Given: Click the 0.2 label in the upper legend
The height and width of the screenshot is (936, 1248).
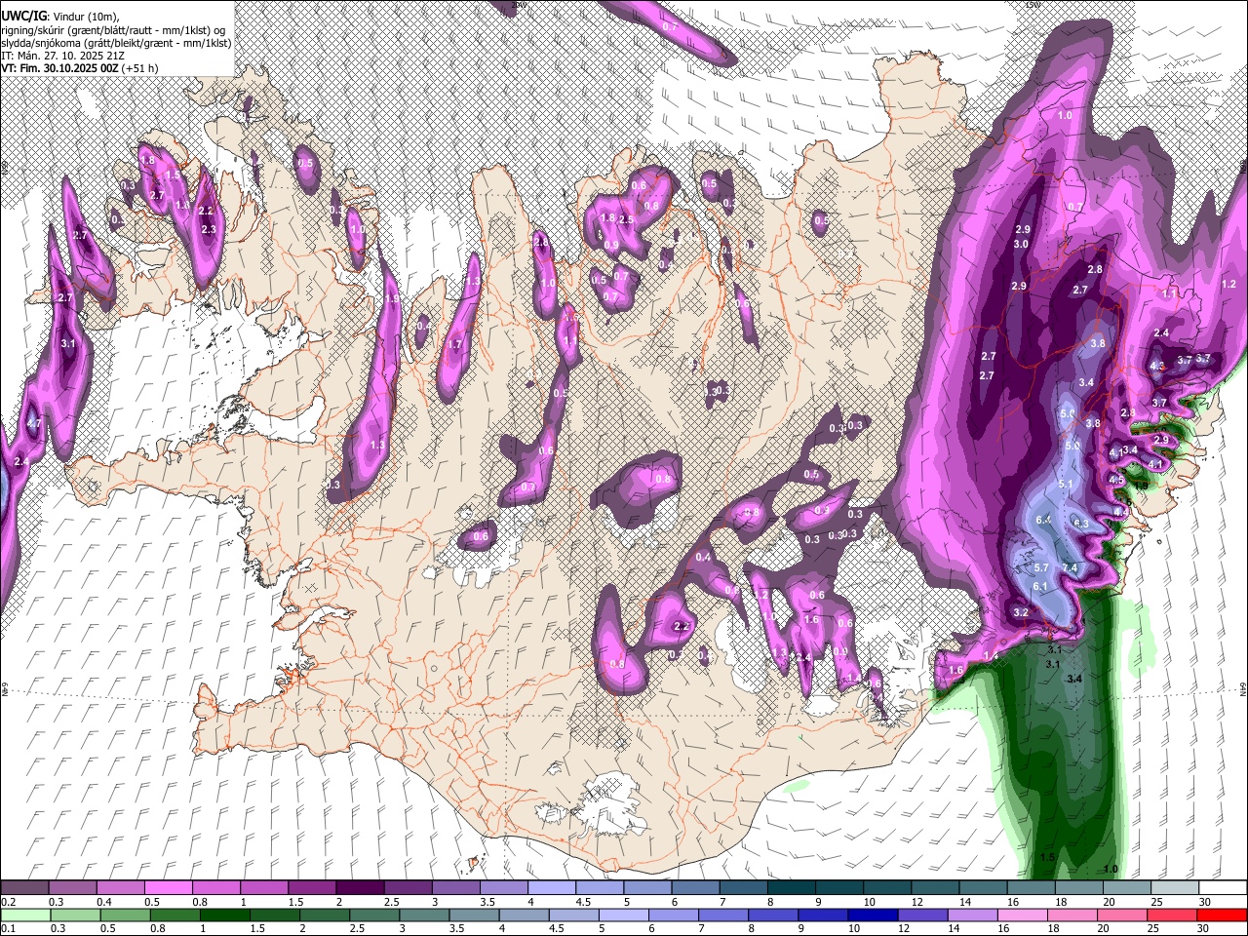Looking at the screenshot, I should coord(9,903).
